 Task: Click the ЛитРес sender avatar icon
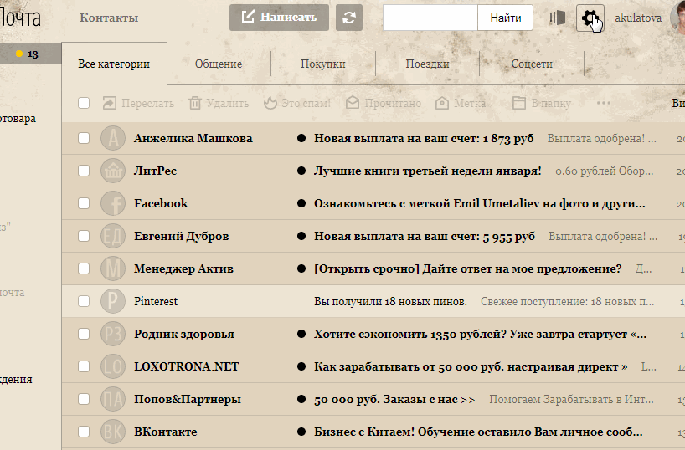point(113,171)
